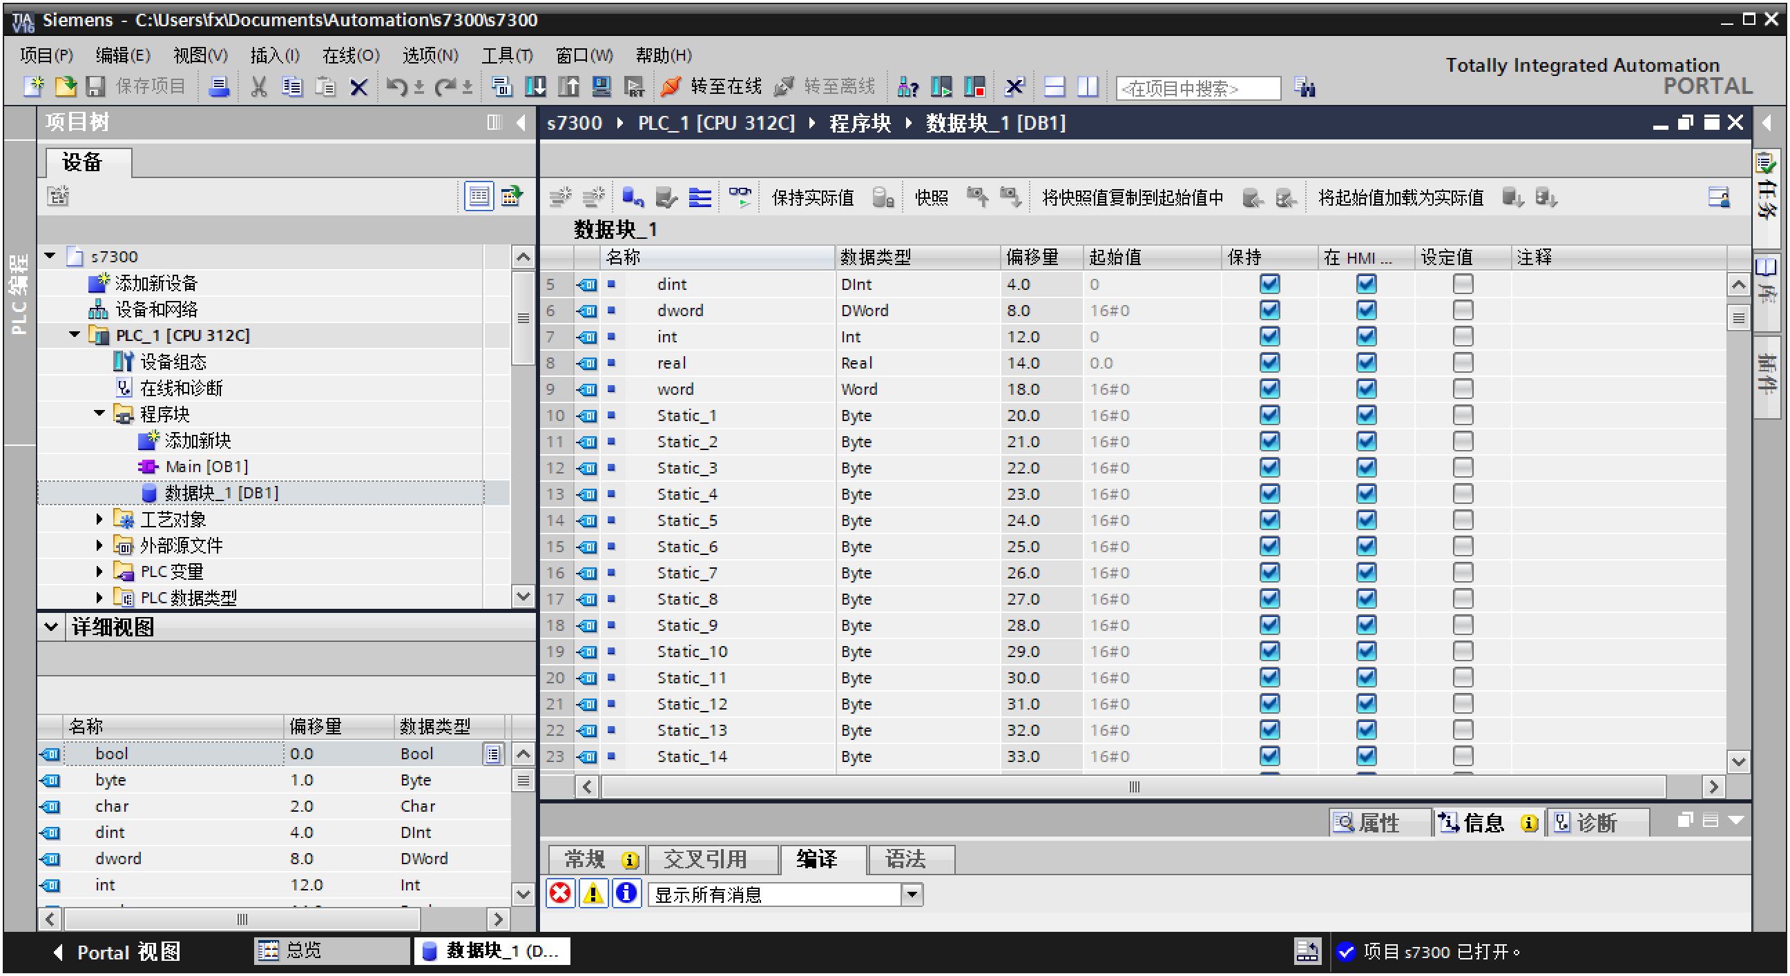Click the Save project disk icon

point(95,87)
